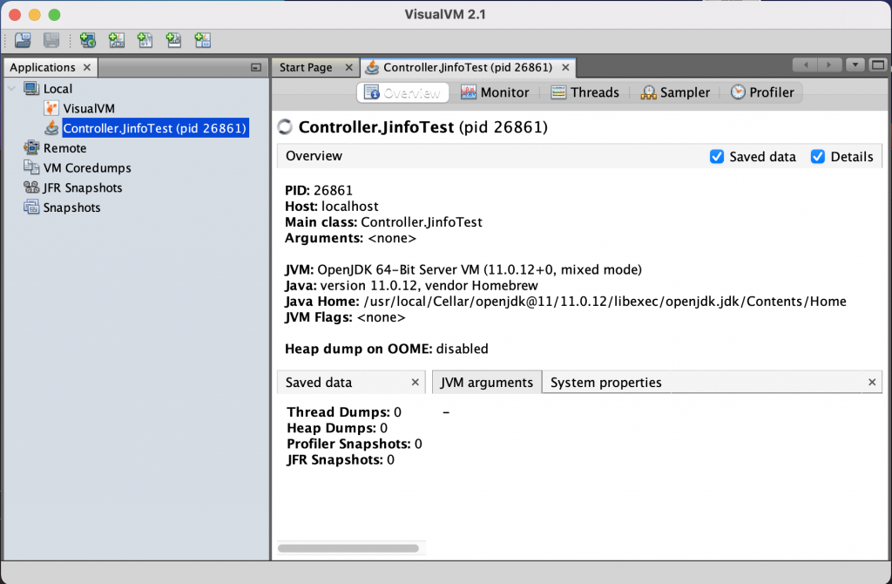Viewport: 892px width, 584px height.
Task: Open the document list dropdown arrow
Action: 855,65
